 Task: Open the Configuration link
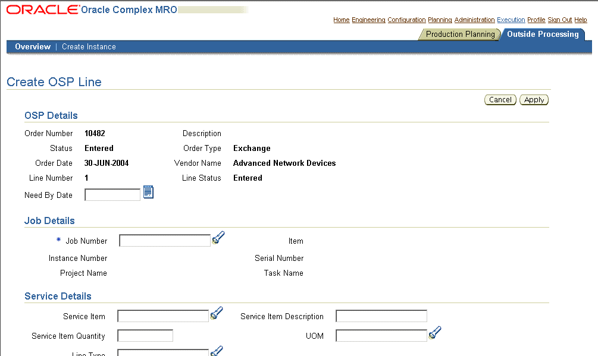[x=406, y=20]
